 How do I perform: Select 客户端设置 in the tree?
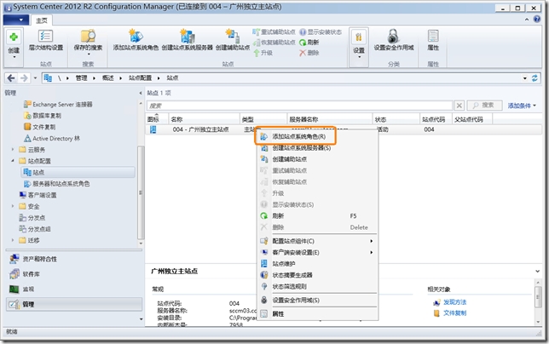38,195
